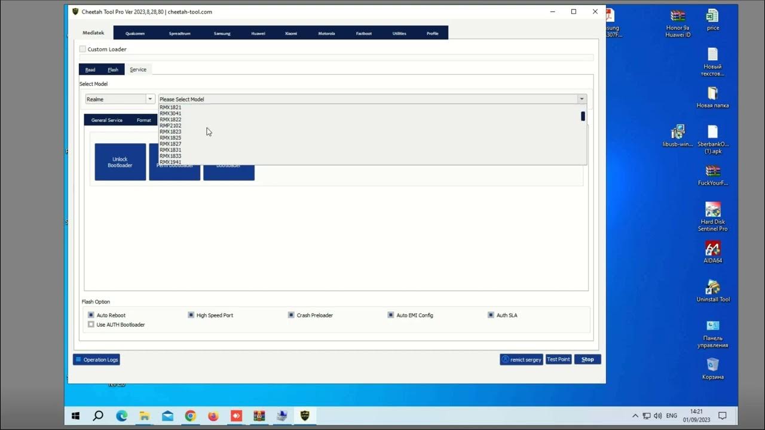Toggle the Auto EMI Config checkbox
Screen dimensions: 765x430
tap(391, 315)
